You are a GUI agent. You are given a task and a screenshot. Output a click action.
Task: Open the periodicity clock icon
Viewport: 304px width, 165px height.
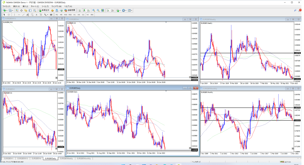point(124,10)
